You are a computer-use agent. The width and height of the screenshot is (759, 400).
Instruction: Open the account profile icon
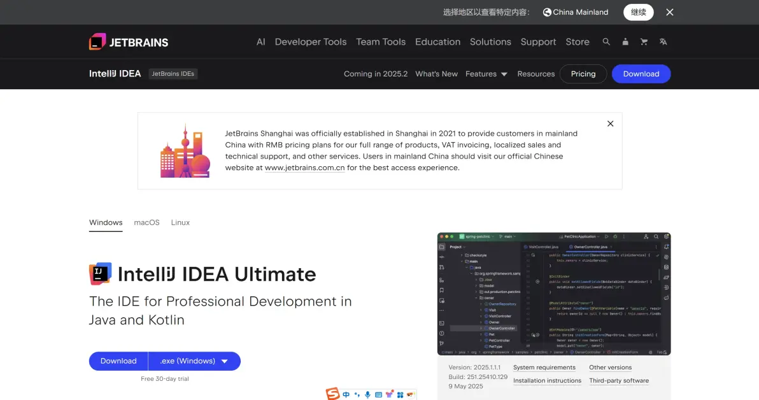[x=625, y=41]
